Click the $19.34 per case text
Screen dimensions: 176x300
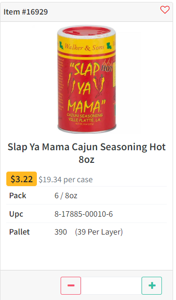point(65,180)
